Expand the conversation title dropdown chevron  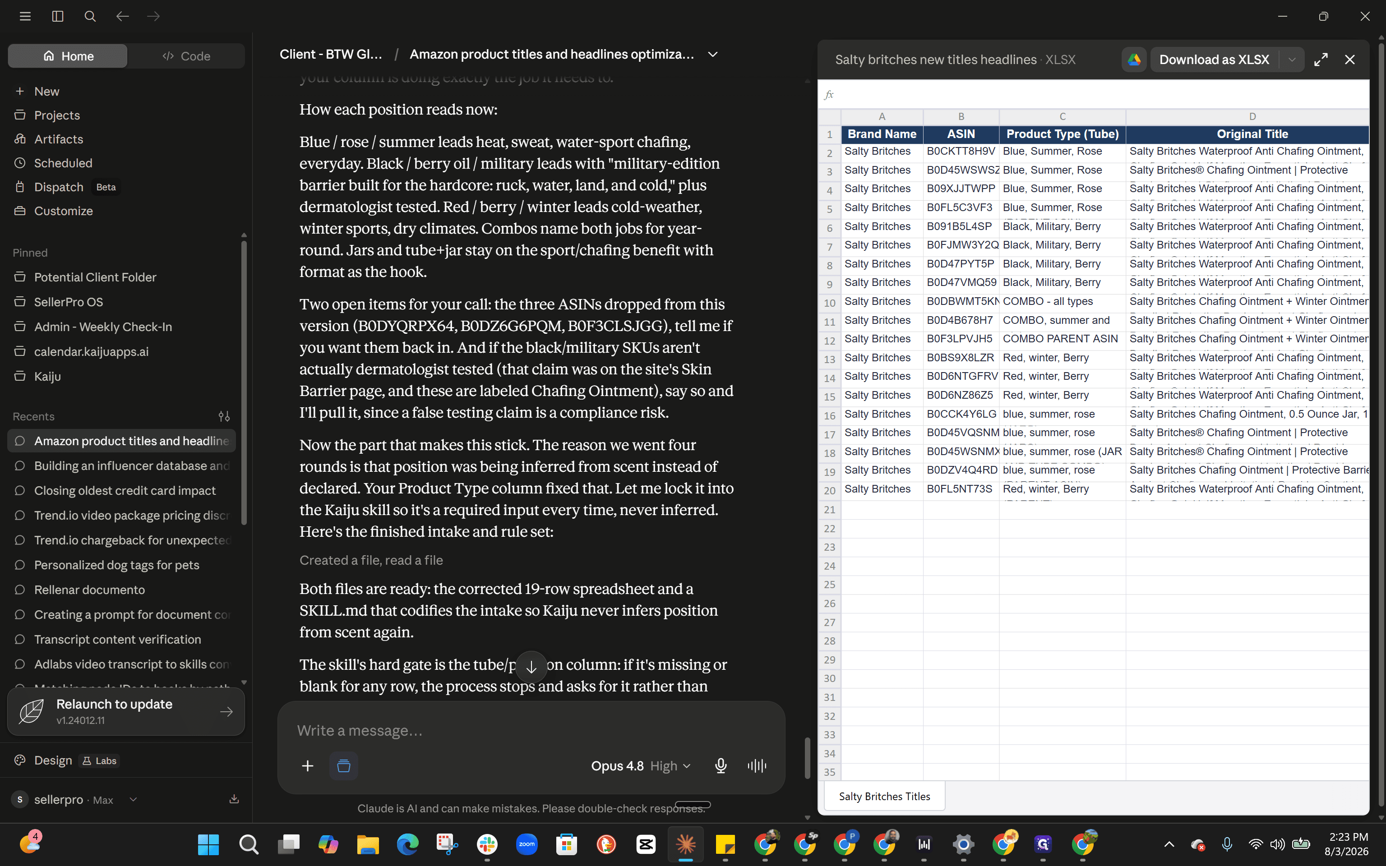point(712,55)
